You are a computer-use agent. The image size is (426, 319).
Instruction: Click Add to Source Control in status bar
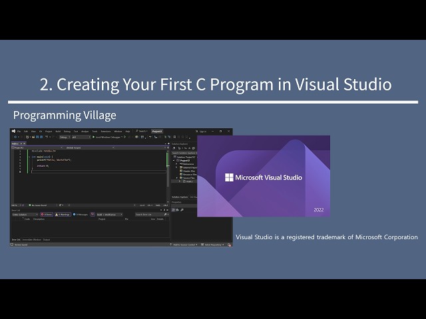coord(184,245)
